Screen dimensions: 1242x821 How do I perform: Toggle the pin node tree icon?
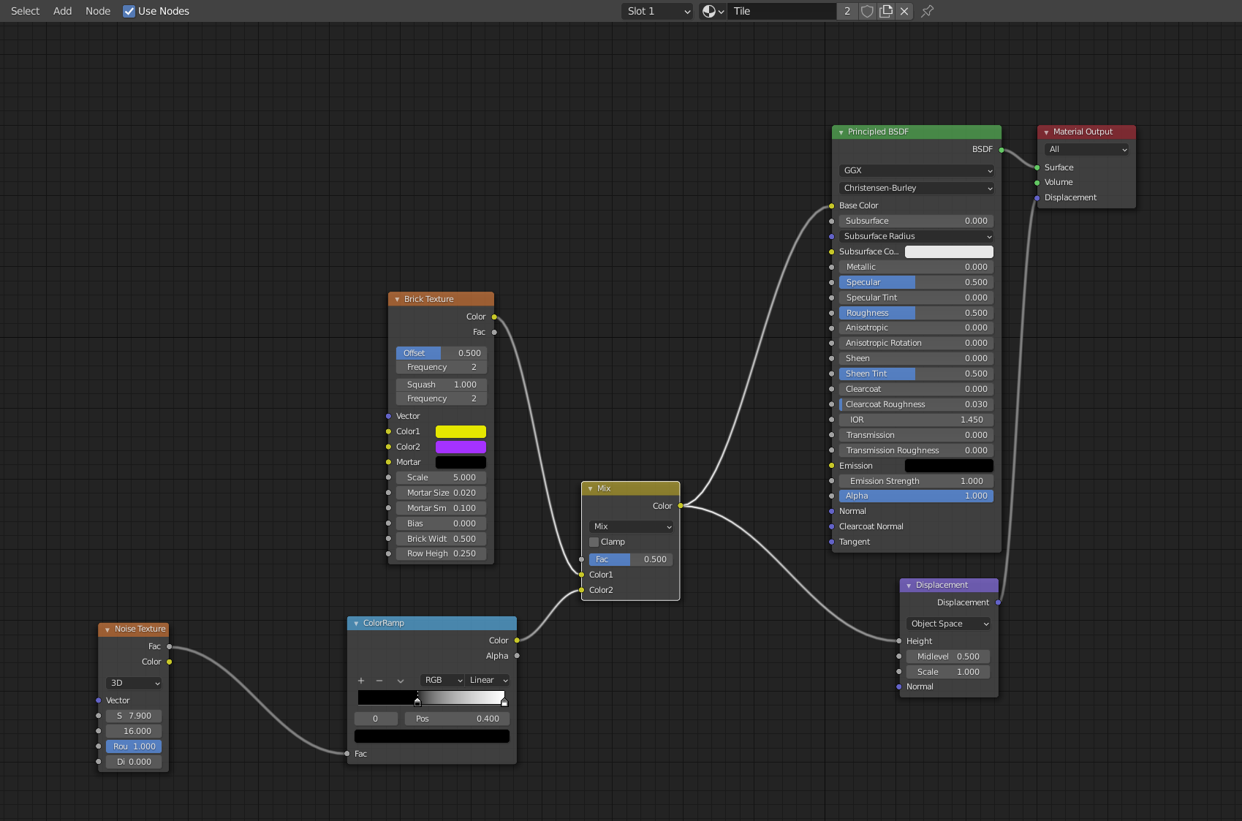[x=928, y=11]
